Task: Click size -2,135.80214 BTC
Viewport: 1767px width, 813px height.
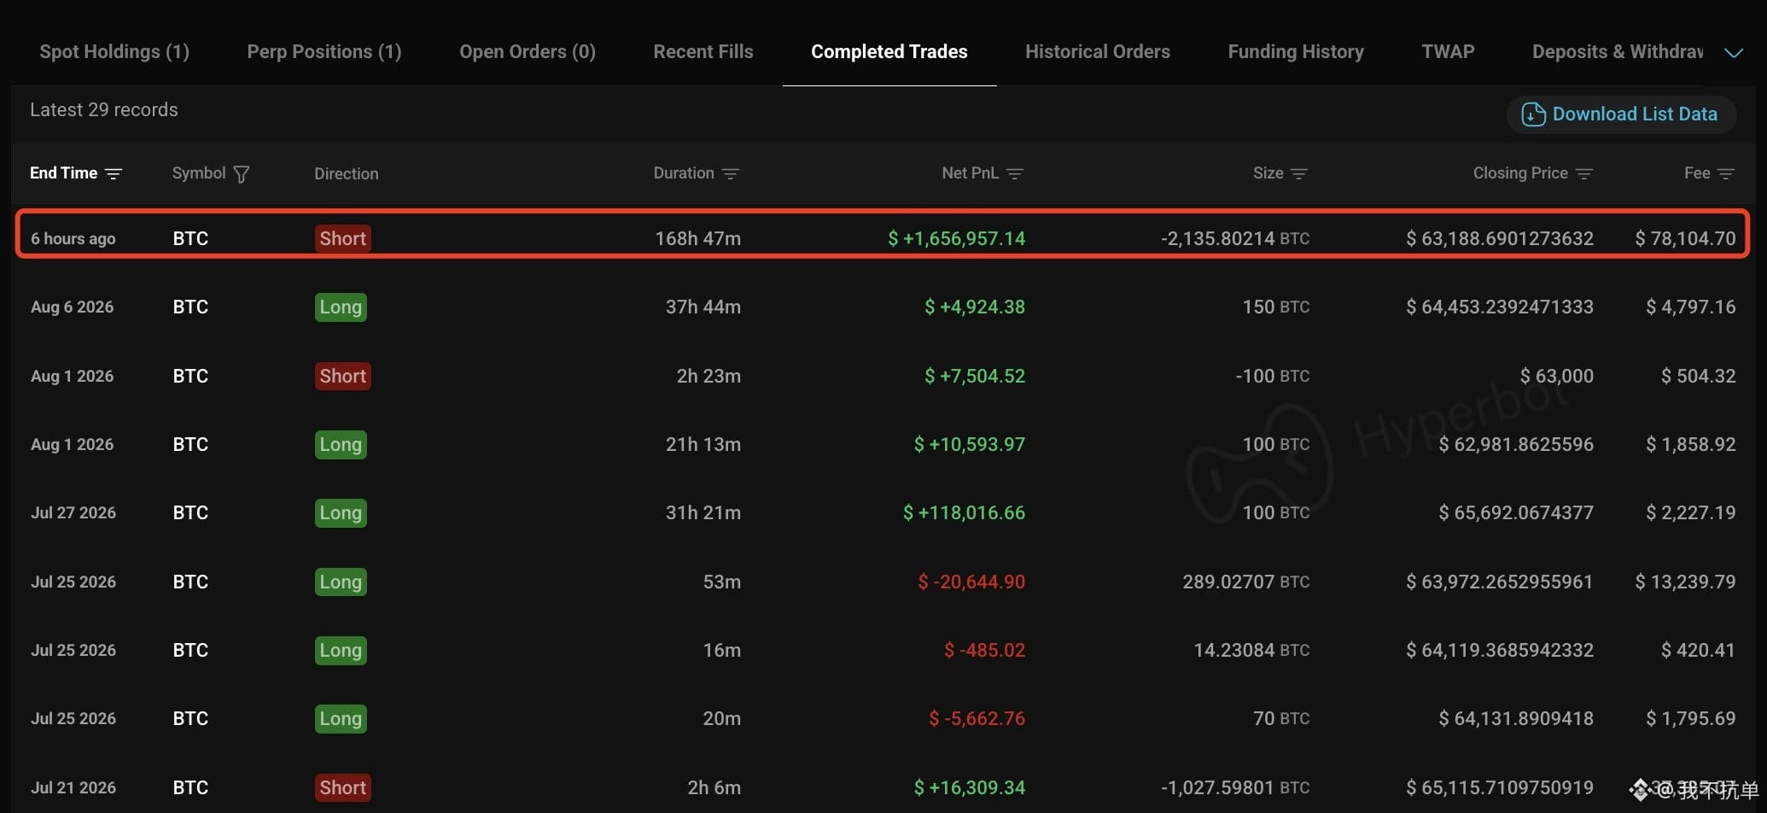Action: pos(1235,238)
